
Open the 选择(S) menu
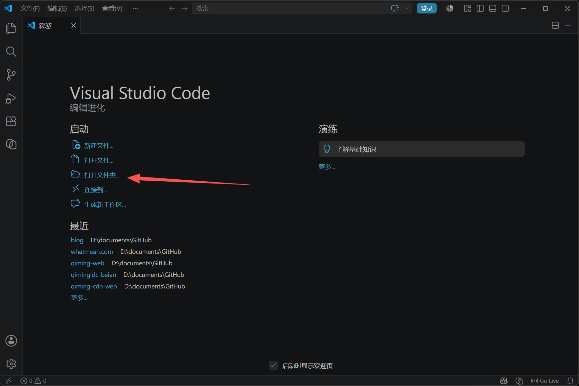(85, 8)
